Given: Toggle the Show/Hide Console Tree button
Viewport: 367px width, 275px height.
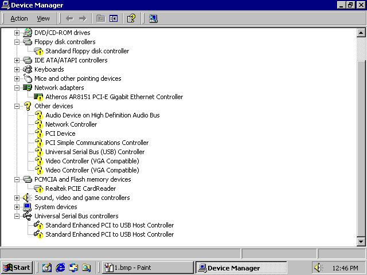Looking at the screenshot, I should click(x=114, y=18).
